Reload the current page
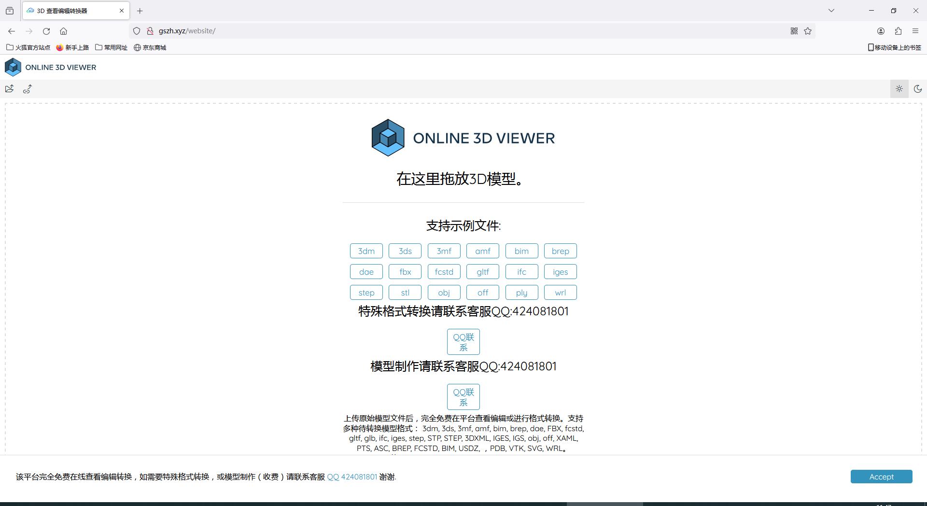Image resolution: width=927 pixels, height=506 pixels. [46, 31]
